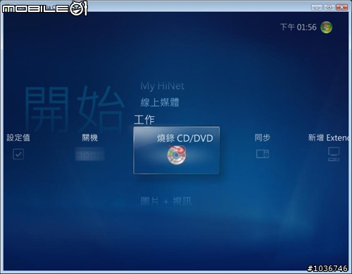
Task: Switch to 圖片 + 視訊 menu row
Action: click(x=166, y=201)
